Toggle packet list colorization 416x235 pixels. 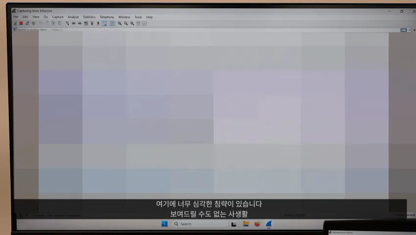tap(112, 23)
